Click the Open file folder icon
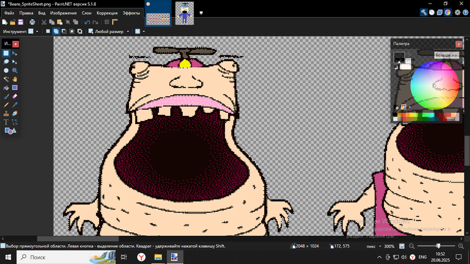Image resolution: width=470 pixels, height=264 pixels. click(x=13, y=22)
